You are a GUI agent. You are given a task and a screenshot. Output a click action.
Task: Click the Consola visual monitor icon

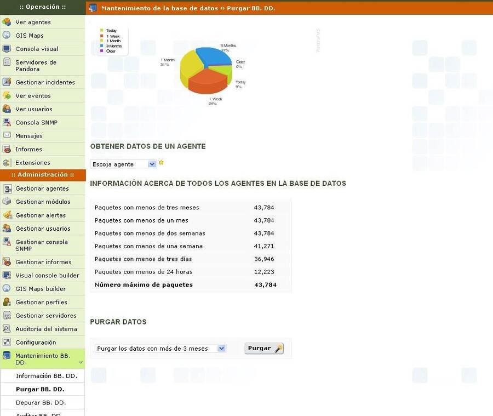coord(7,49)
